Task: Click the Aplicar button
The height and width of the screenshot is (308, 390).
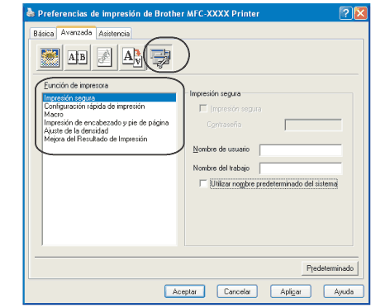Action: (291, 291)
